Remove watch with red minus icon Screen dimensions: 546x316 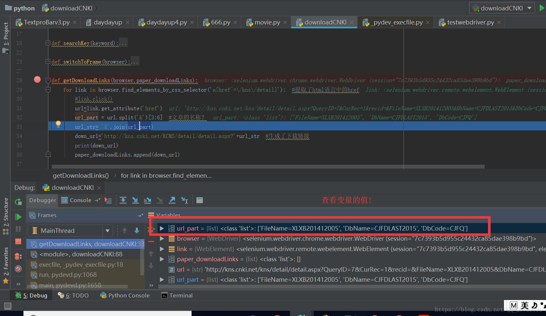151,242
